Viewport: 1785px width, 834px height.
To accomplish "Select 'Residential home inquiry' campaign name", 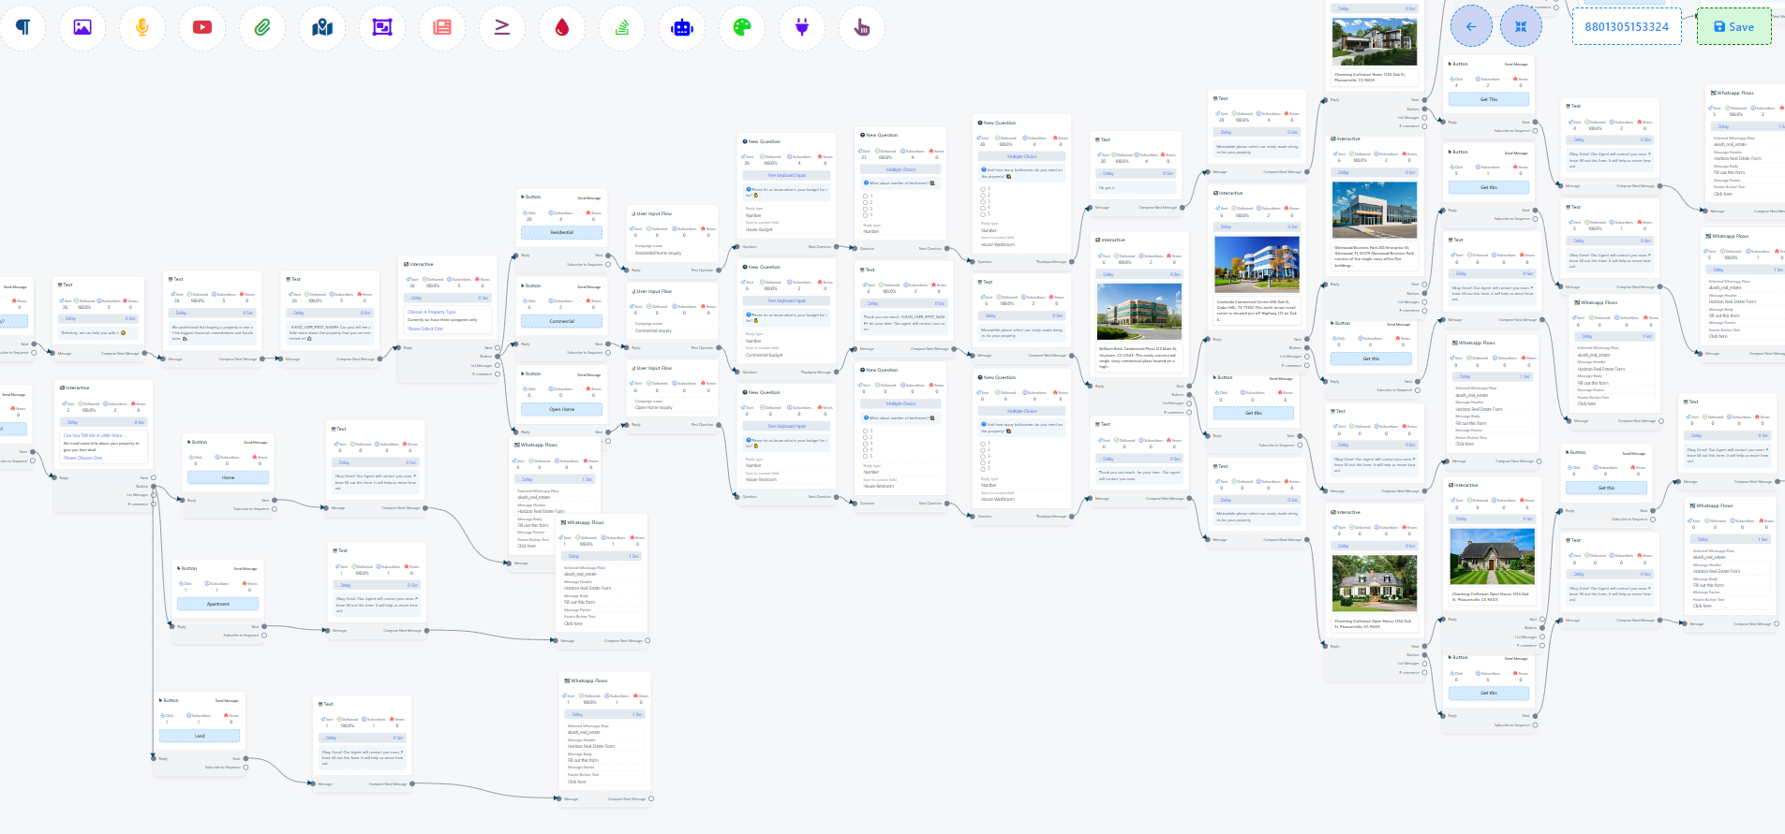I will pyautogui.click(x=659, y=253).
